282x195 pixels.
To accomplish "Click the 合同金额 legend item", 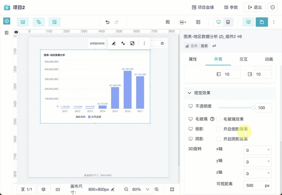I will pyautogui.click(x=95, y=117).
